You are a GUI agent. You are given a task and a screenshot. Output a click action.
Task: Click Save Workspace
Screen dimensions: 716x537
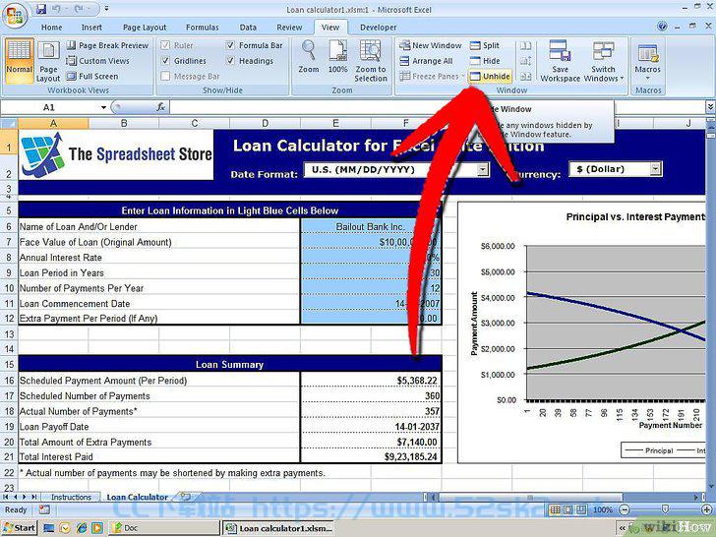[x=560, y=60]
